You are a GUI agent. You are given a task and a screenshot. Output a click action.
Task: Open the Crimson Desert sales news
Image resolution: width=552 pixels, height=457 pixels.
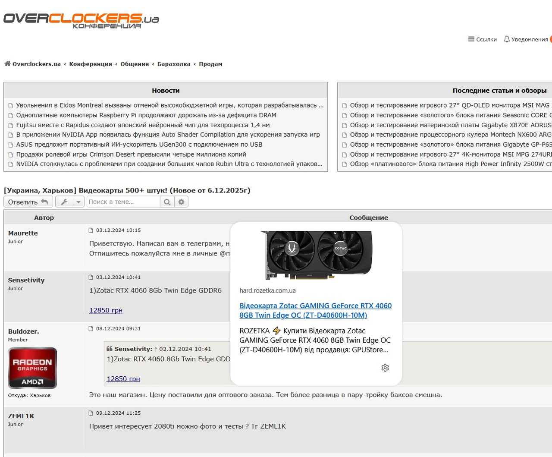click(131, 154)
